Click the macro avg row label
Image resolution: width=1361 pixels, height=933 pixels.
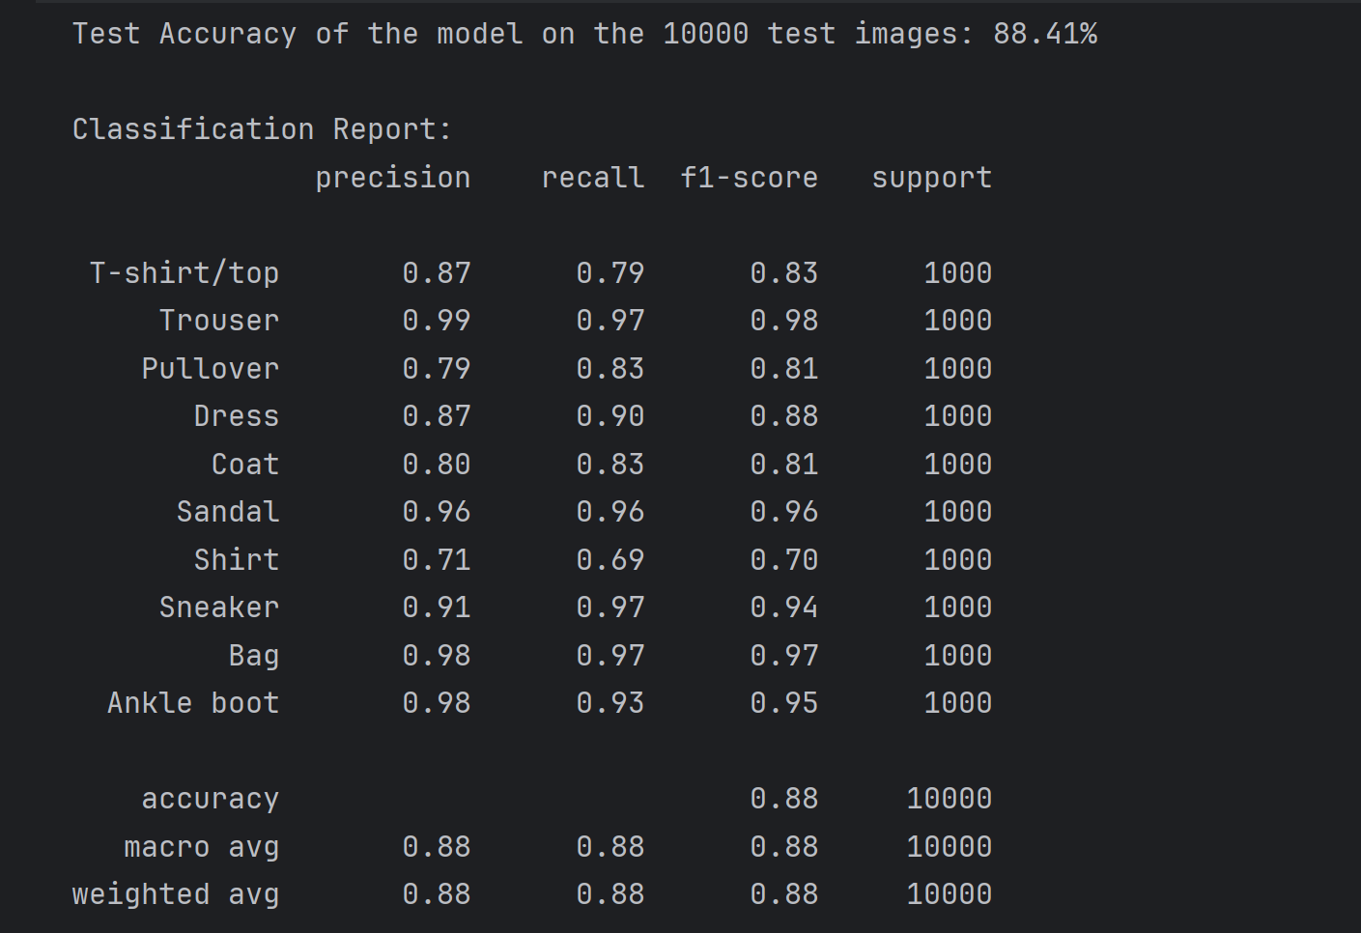click(202, 847)
